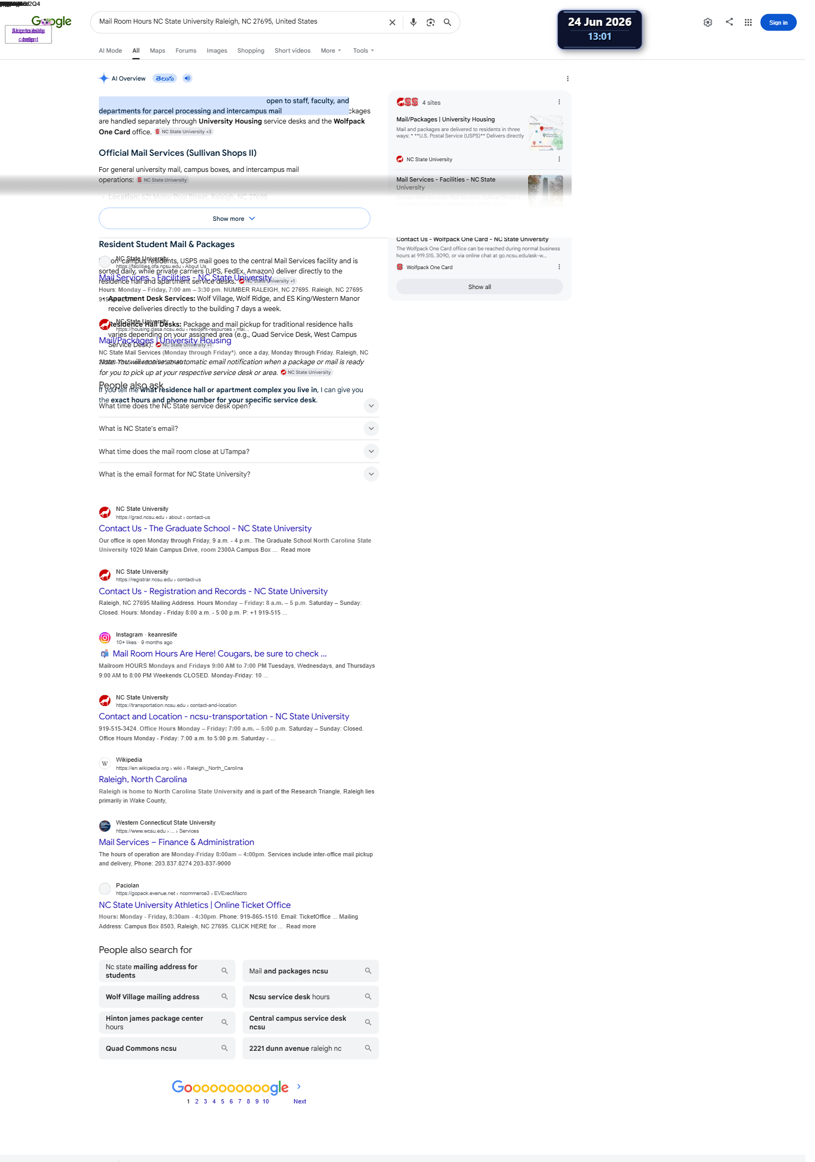Click the Google logo
The height and width of the screenshot is (1162, 815).
(x=52, y=21)
